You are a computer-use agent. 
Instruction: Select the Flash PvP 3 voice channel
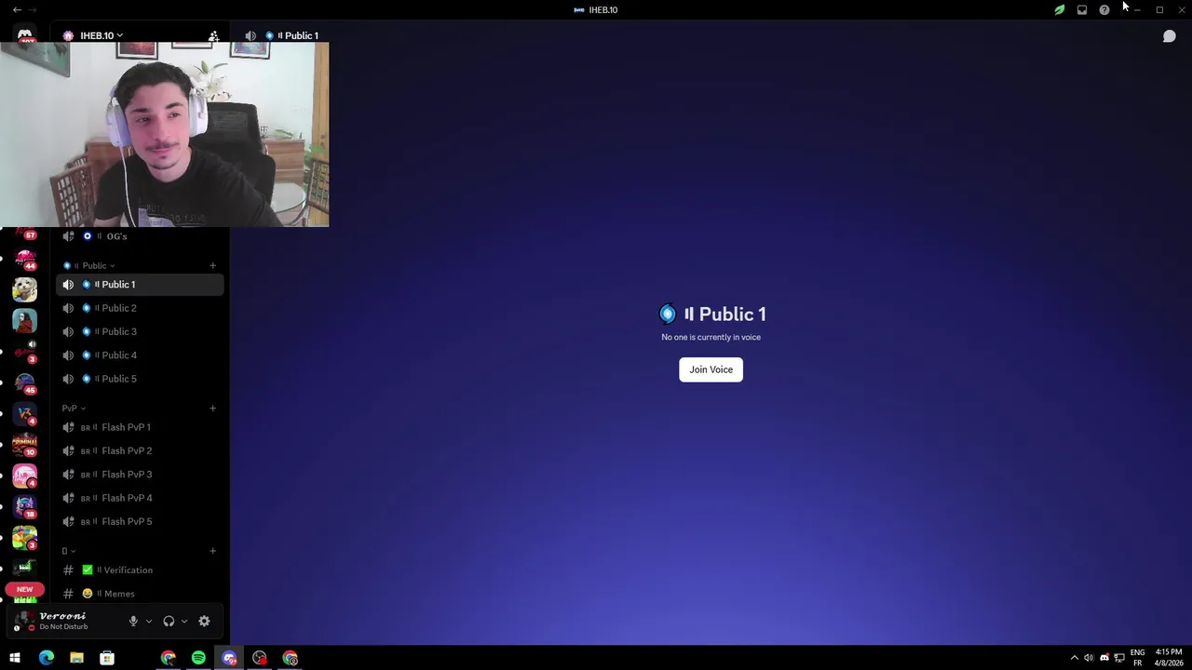coord(140,475)
